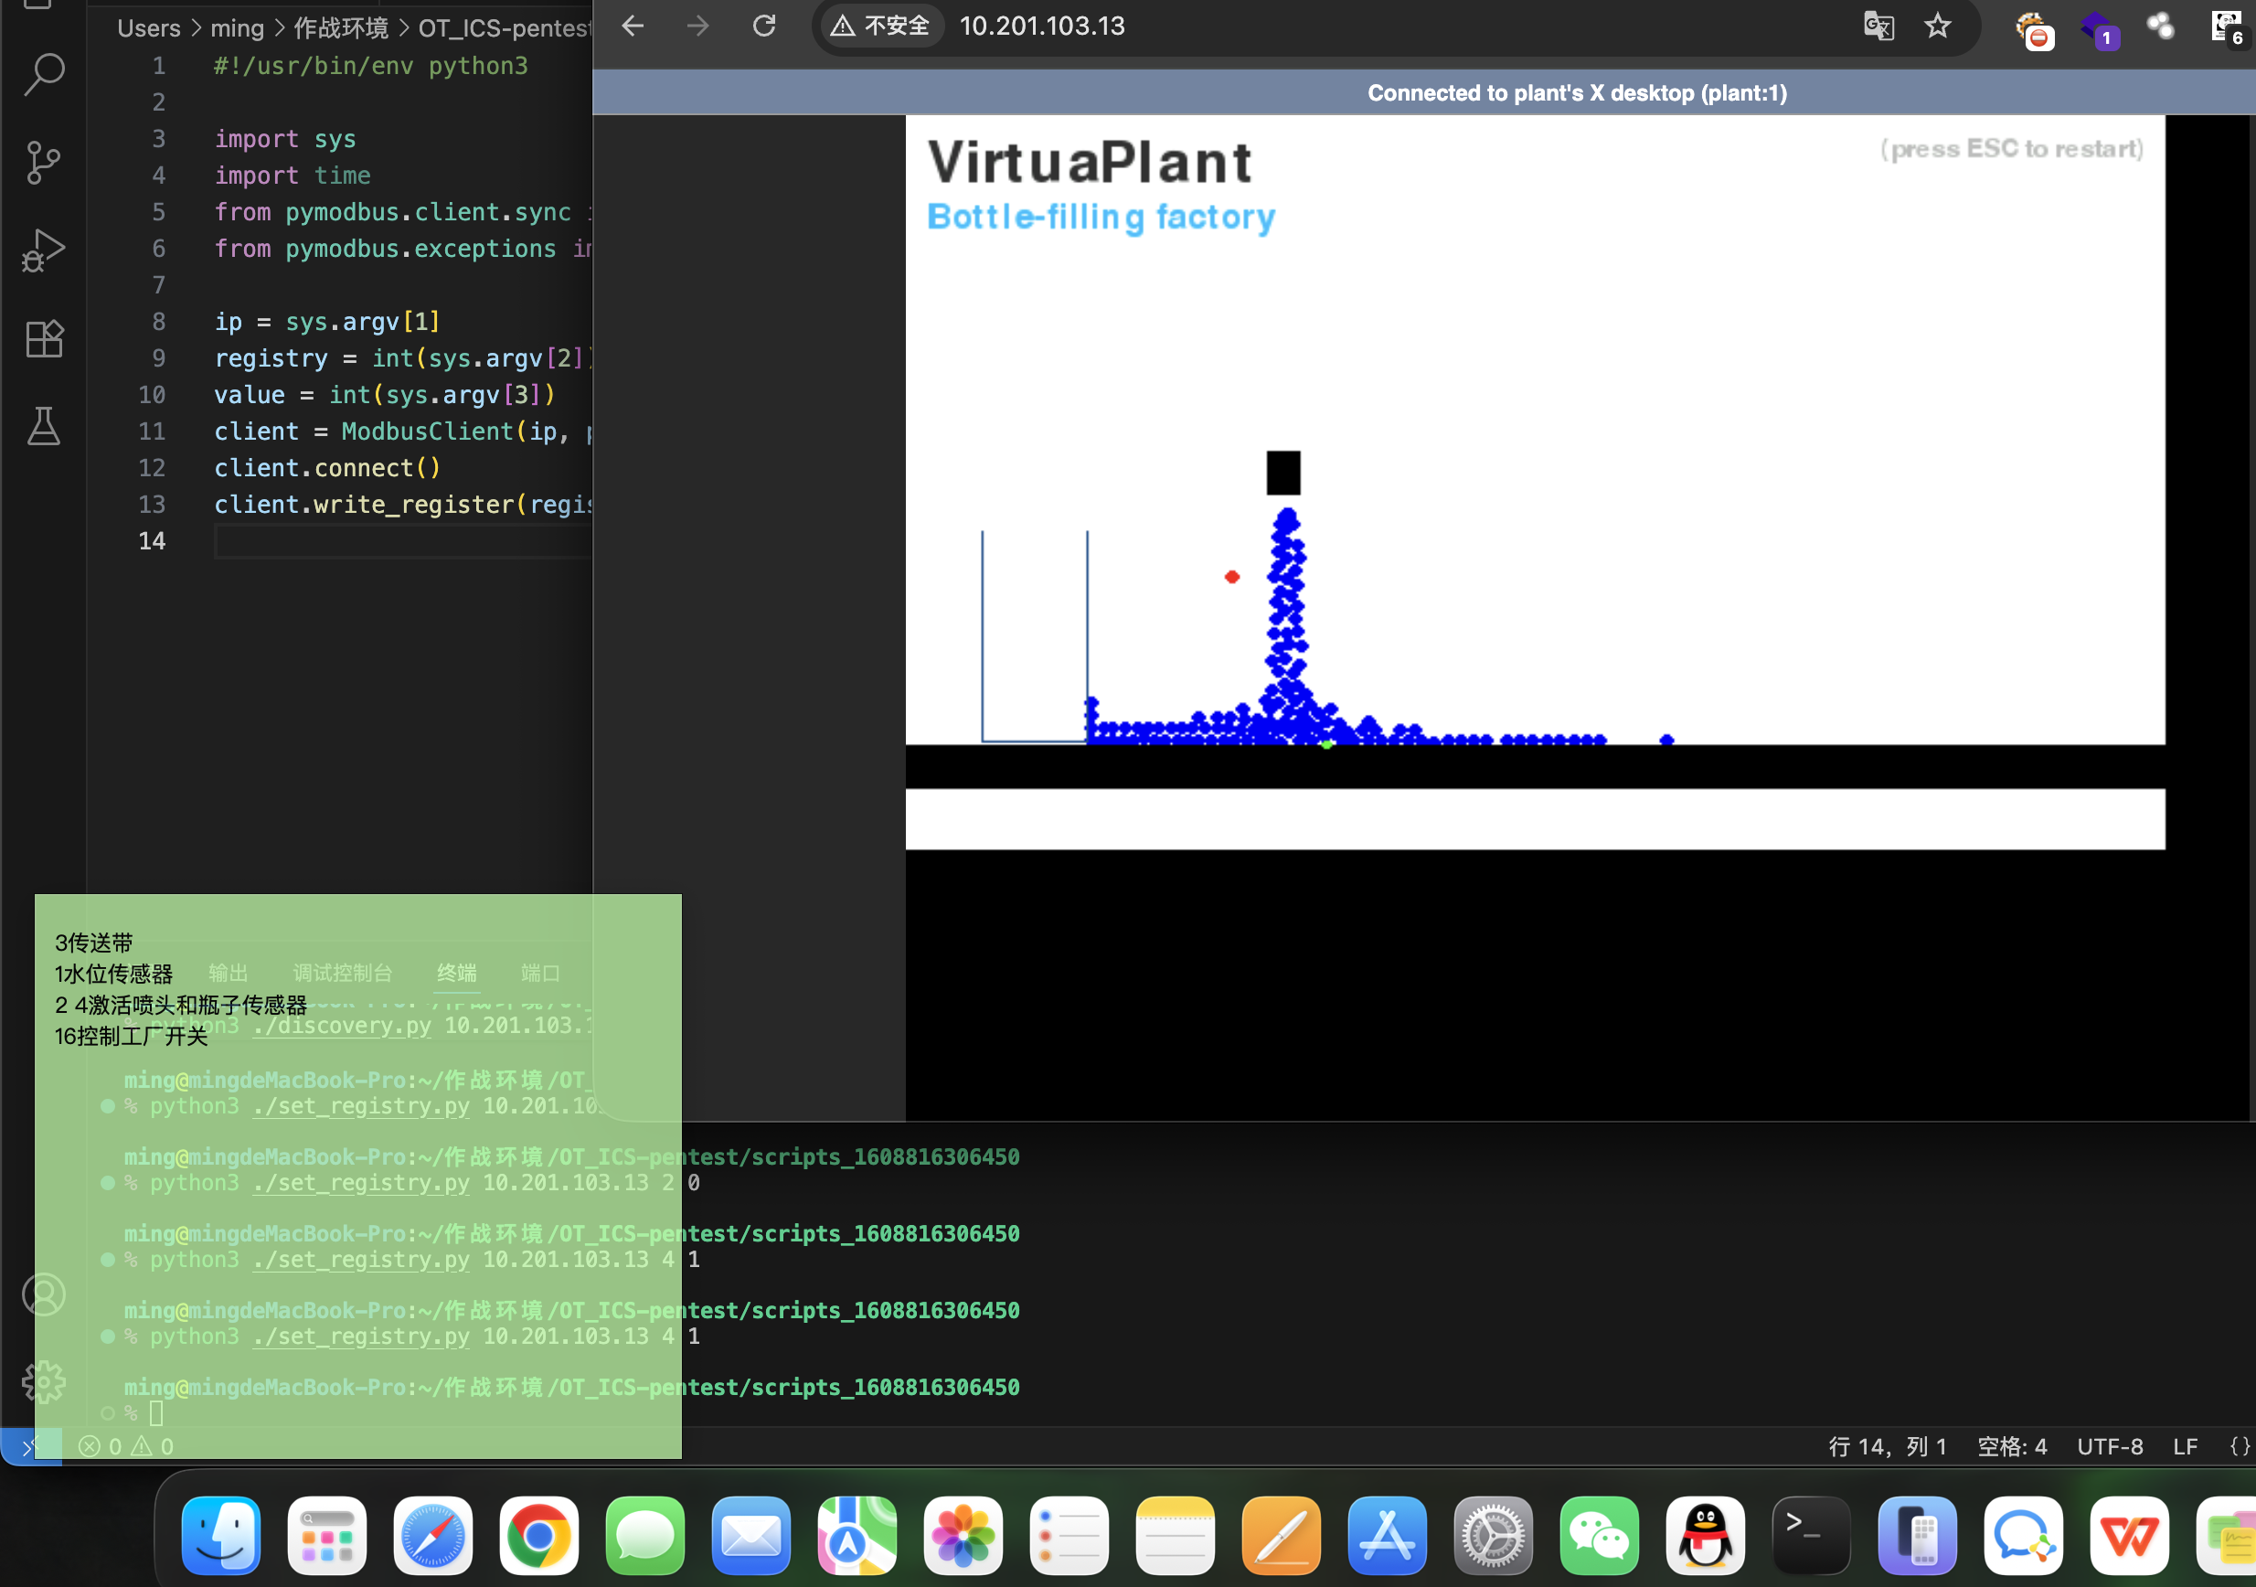
Task: Click code line 'import time'
Action: point(292,175)
